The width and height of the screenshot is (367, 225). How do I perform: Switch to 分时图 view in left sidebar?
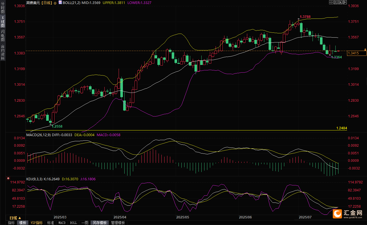pos(3,9)
